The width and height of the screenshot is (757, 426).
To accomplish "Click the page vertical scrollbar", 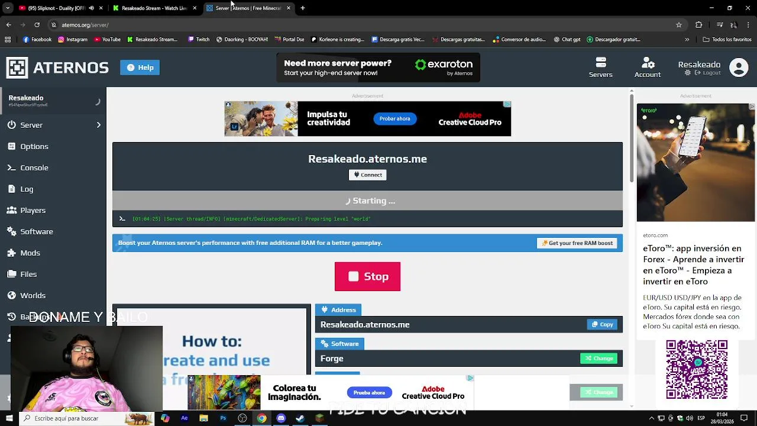I will [x=631, y=139].
